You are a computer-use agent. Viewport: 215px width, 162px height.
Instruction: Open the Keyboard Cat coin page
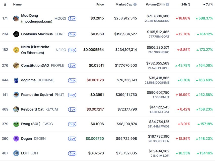[x=32, y=109]
